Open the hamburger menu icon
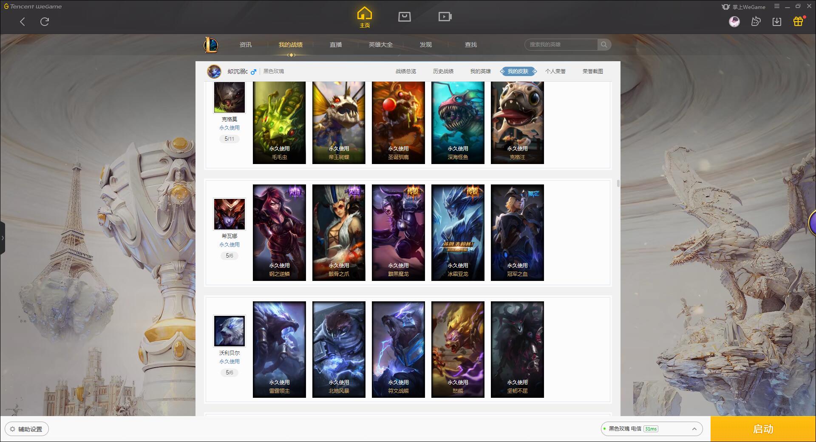Screen dimensions: 816x442 click(x=777, y=6)
